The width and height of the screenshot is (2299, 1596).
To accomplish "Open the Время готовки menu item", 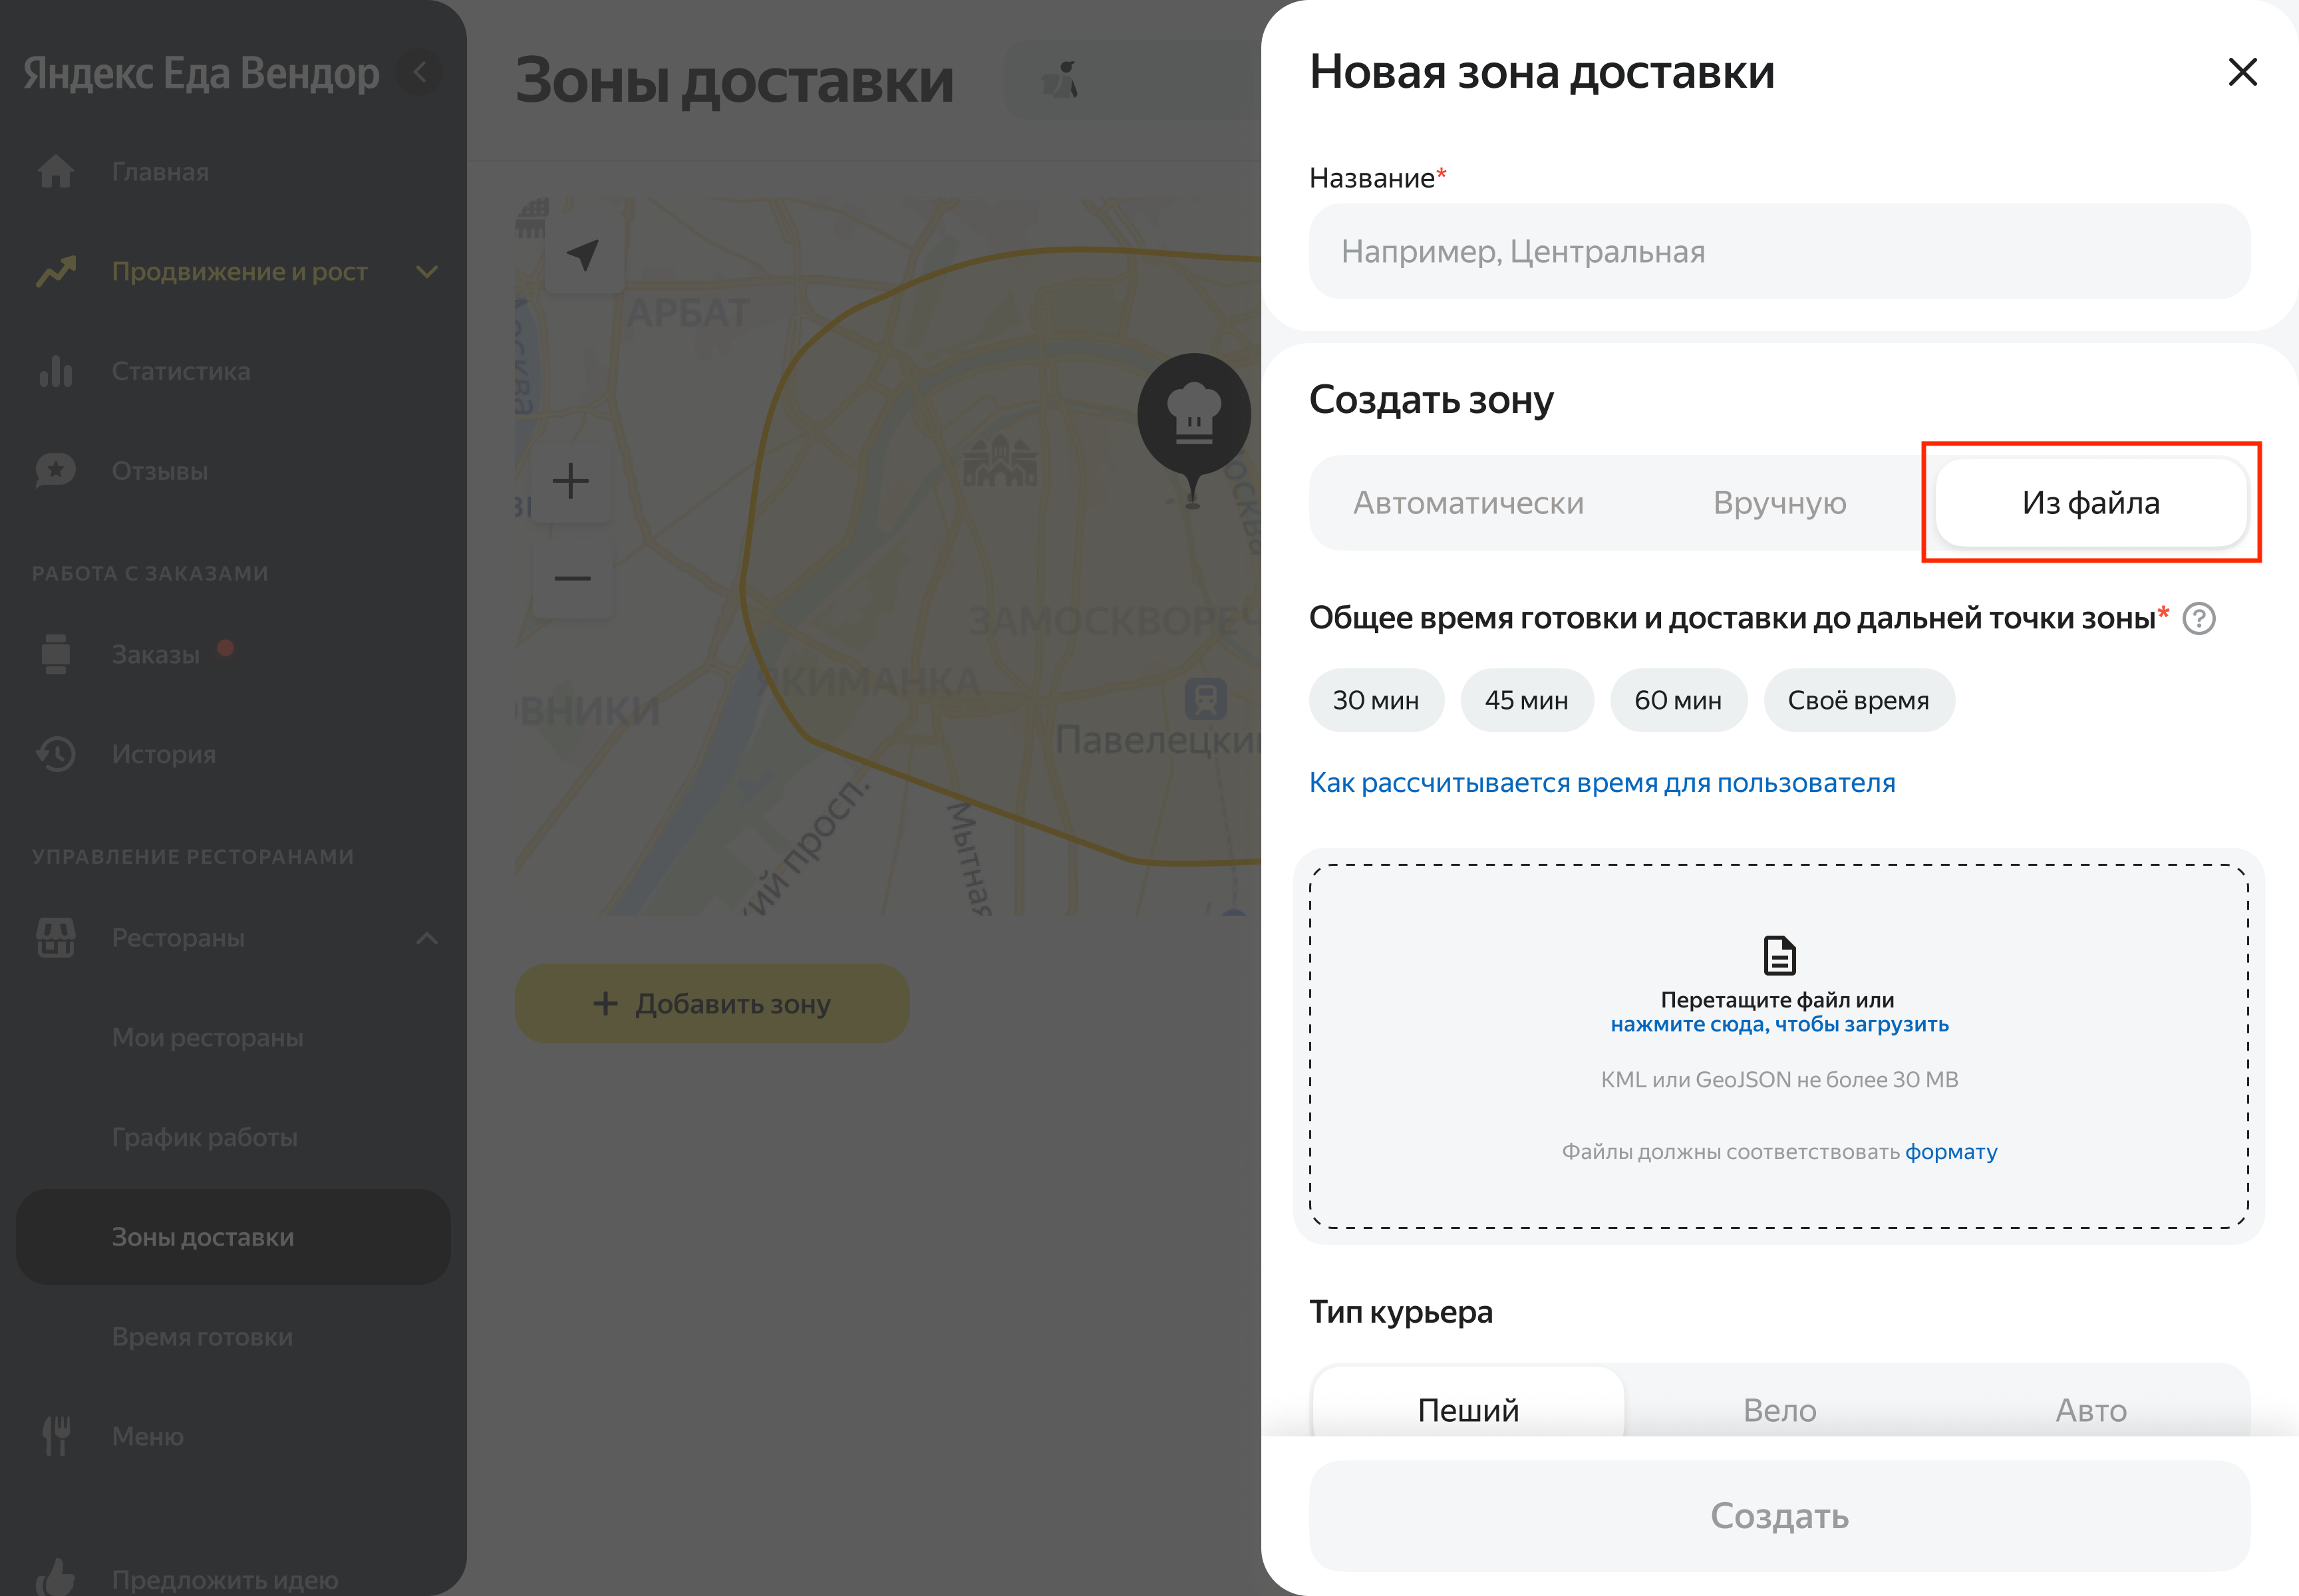I will pyautogui.click(x=202, y=1337).
